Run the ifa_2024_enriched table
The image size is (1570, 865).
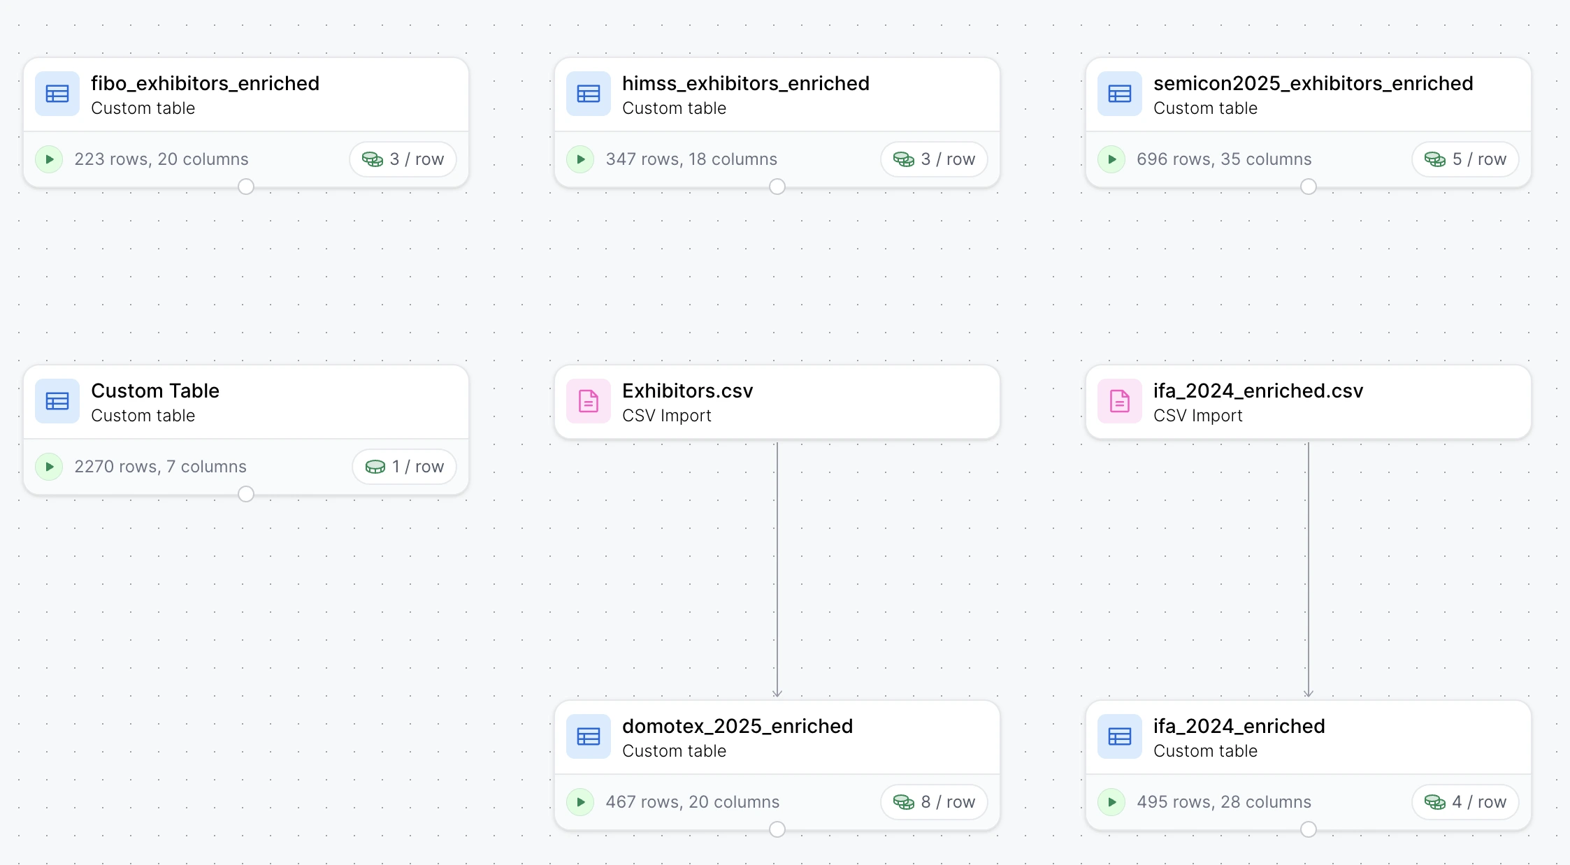[1111, 802]
